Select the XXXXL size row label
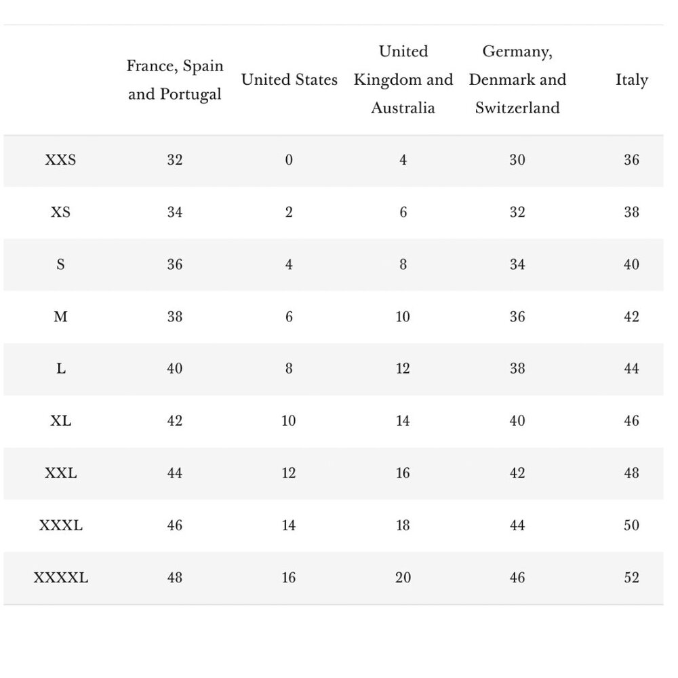The height and width of the screenshot is (678, 678). point(60,578)
